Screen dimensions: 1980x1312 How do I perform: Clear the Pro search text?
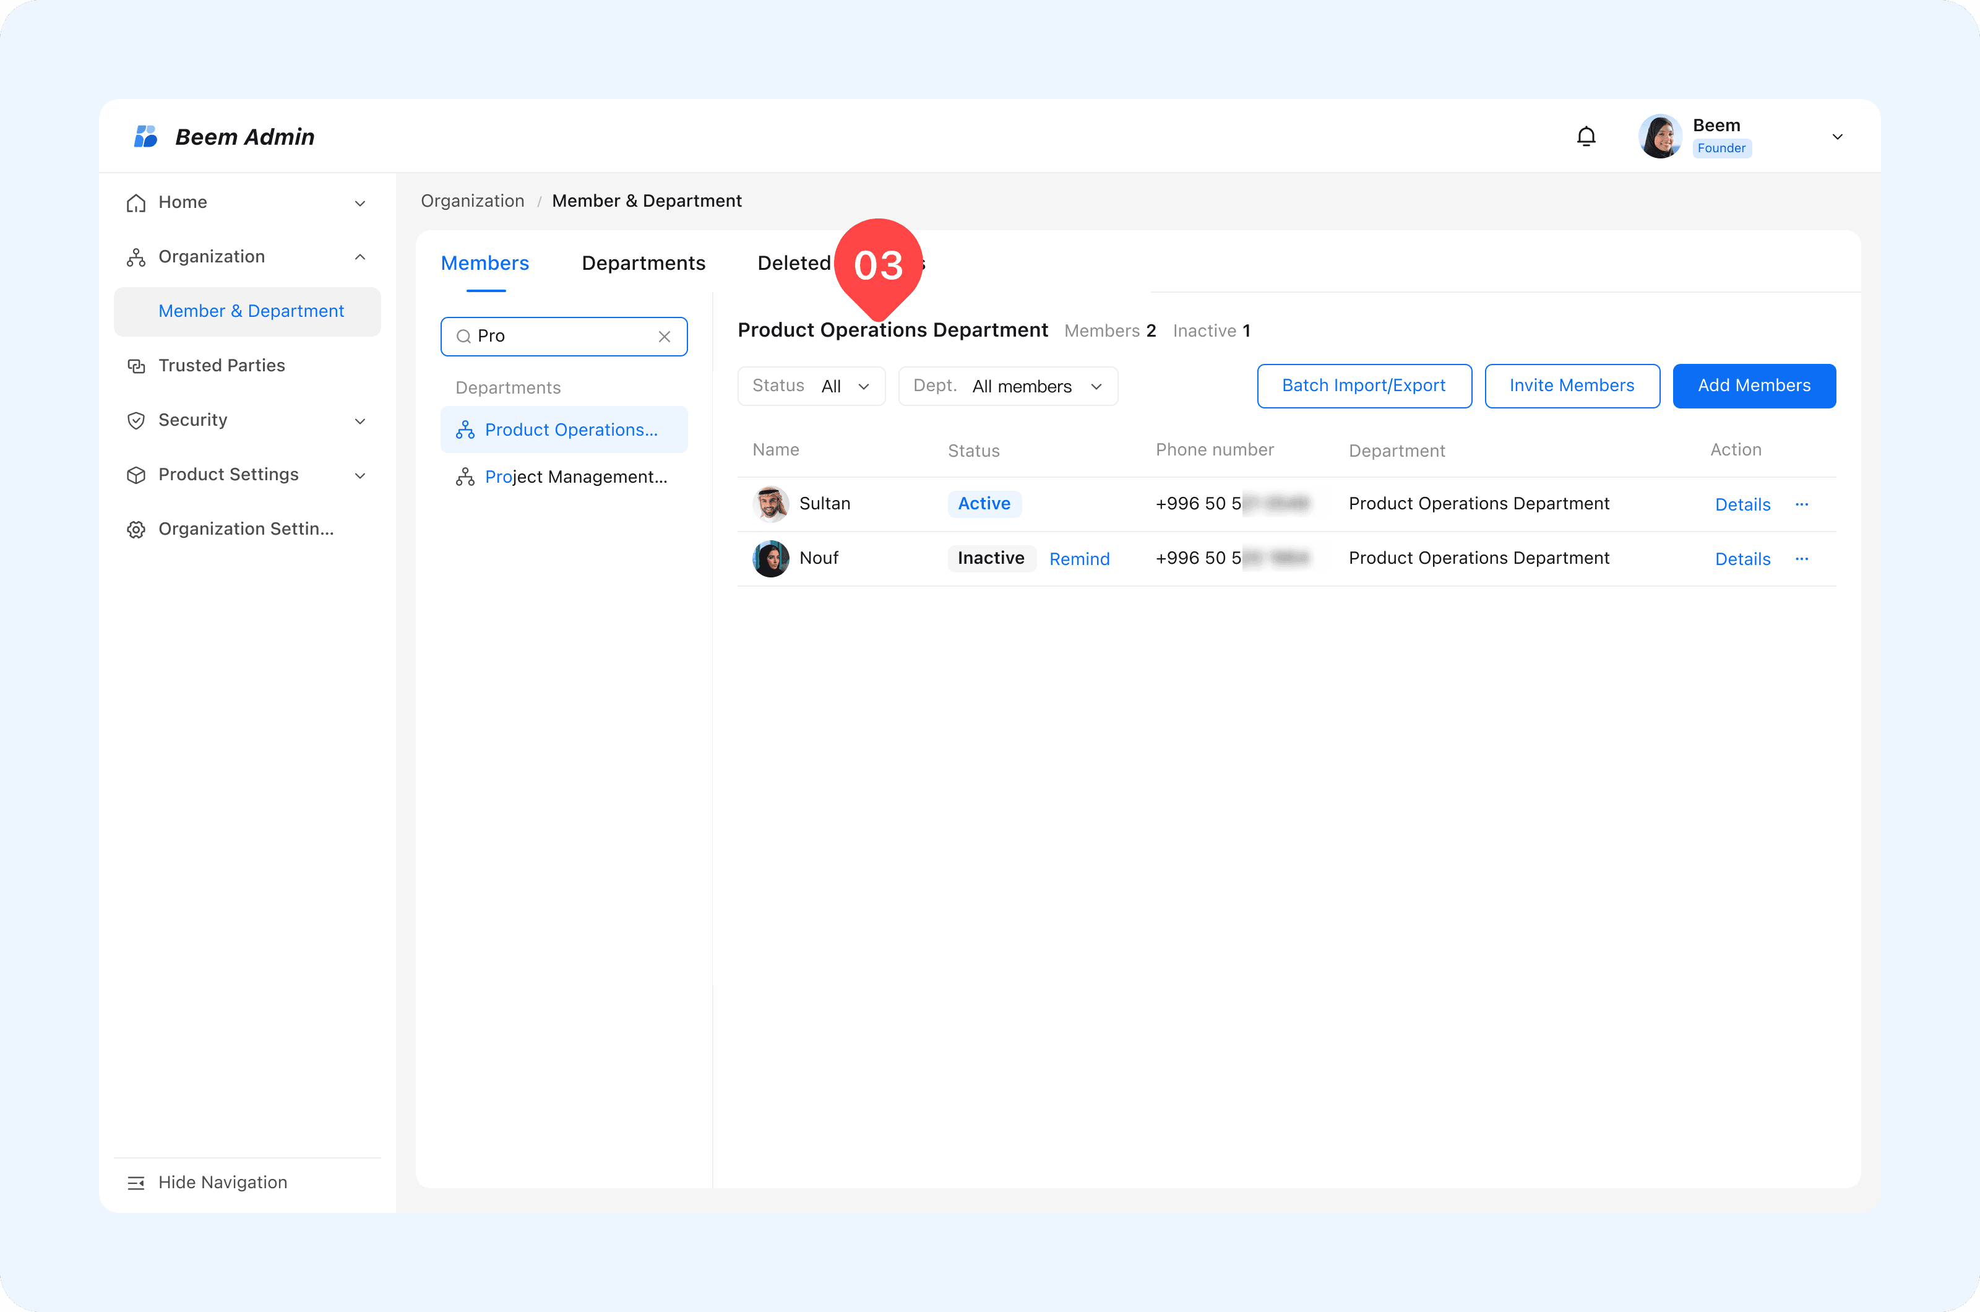pyautogui.click(x=664, y=337)
